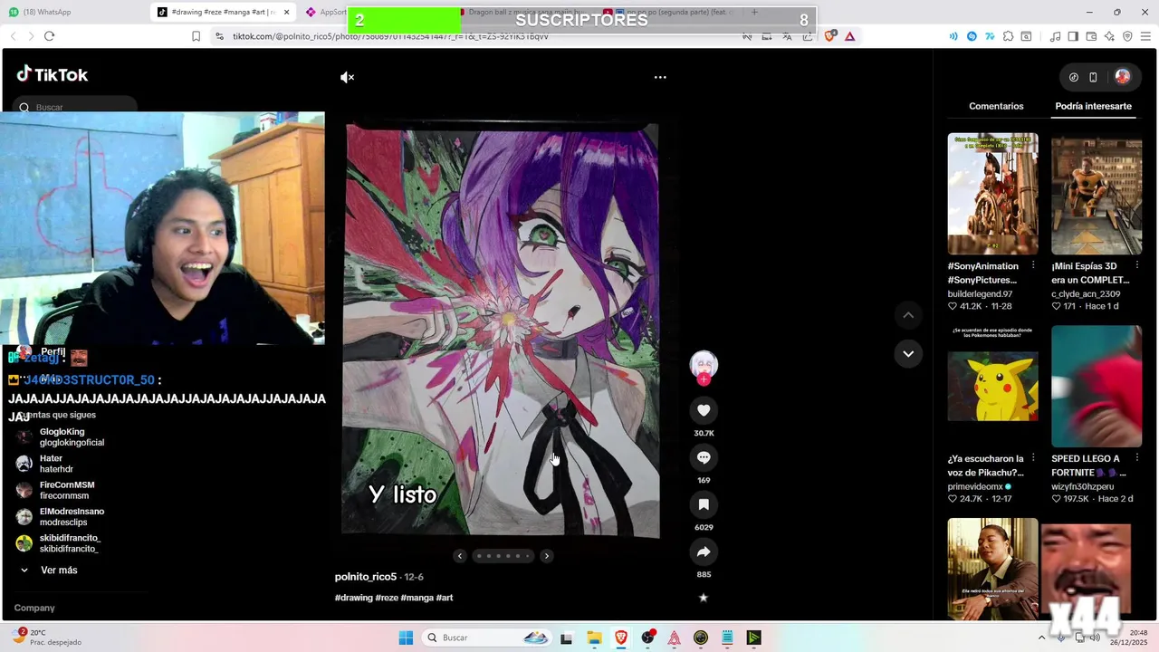The width and height of the screenshot is (1159, 652).
Task: Click the TikTok logo
Action: pyautogui.click(x=53, y=75)
